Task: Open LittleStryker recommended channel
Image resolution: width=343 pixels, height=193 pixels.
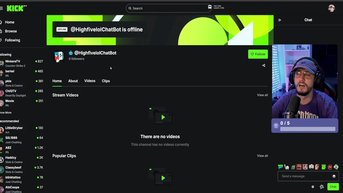Action: click(x=21, y=130)
